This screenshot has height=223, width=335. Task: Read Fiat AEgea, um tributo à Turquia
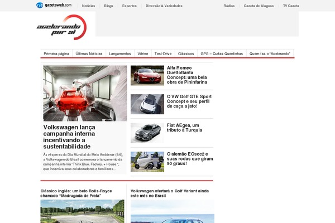(184, 128)
